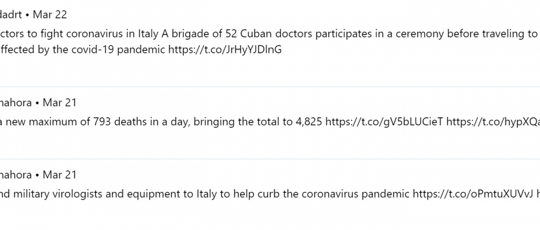The height and width of the screenshot is (230, 540).
Task: Open the t.co/JrHyYJDlnG link
Action: tap(225, 49)
